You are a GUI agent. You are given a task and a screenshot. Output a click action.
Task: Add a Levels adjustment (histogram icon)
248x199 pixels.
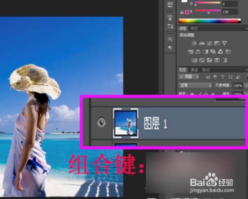coord(202,43)
